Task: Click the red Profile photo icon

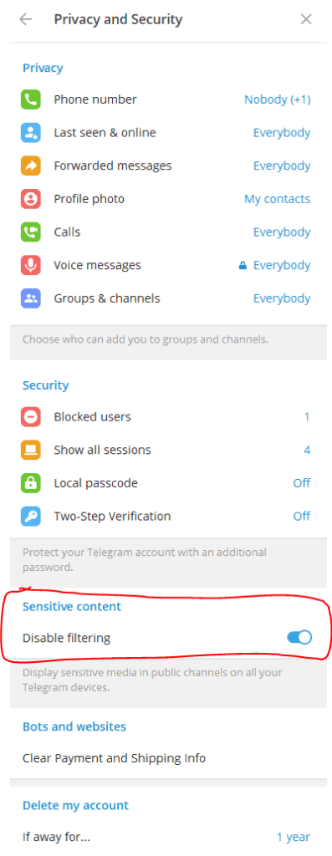Action: 31,199
